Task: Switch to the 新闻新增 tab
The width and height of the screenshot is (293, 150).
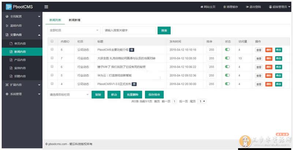Action: [75, 20]
